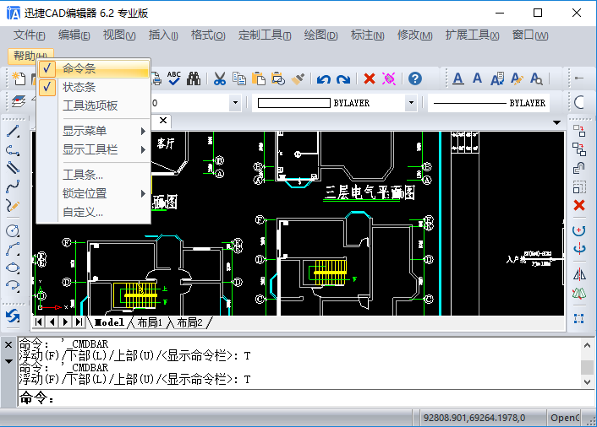Click the Undo arrow icon
The image size is (597, 427).
click(x=324, y=79)
